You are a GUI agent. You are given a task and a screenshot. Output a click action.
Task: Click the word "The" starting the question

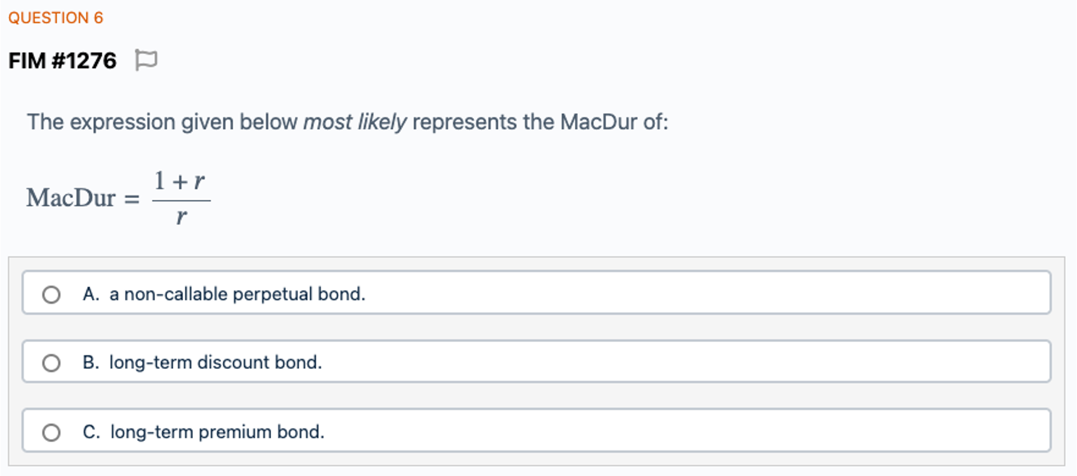coord(45,122)
